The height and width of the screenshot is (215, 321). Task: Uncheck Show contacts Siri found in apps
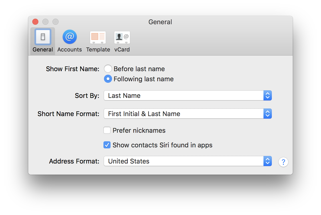pyautogui.click(x=107, y=145)
